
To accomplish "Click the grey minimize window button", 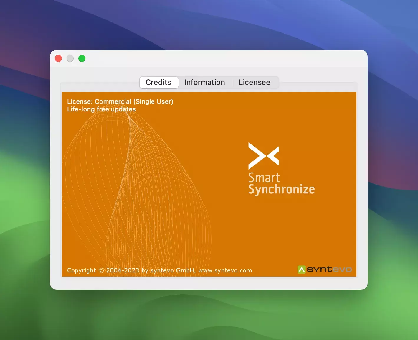I will pos(70,58).
